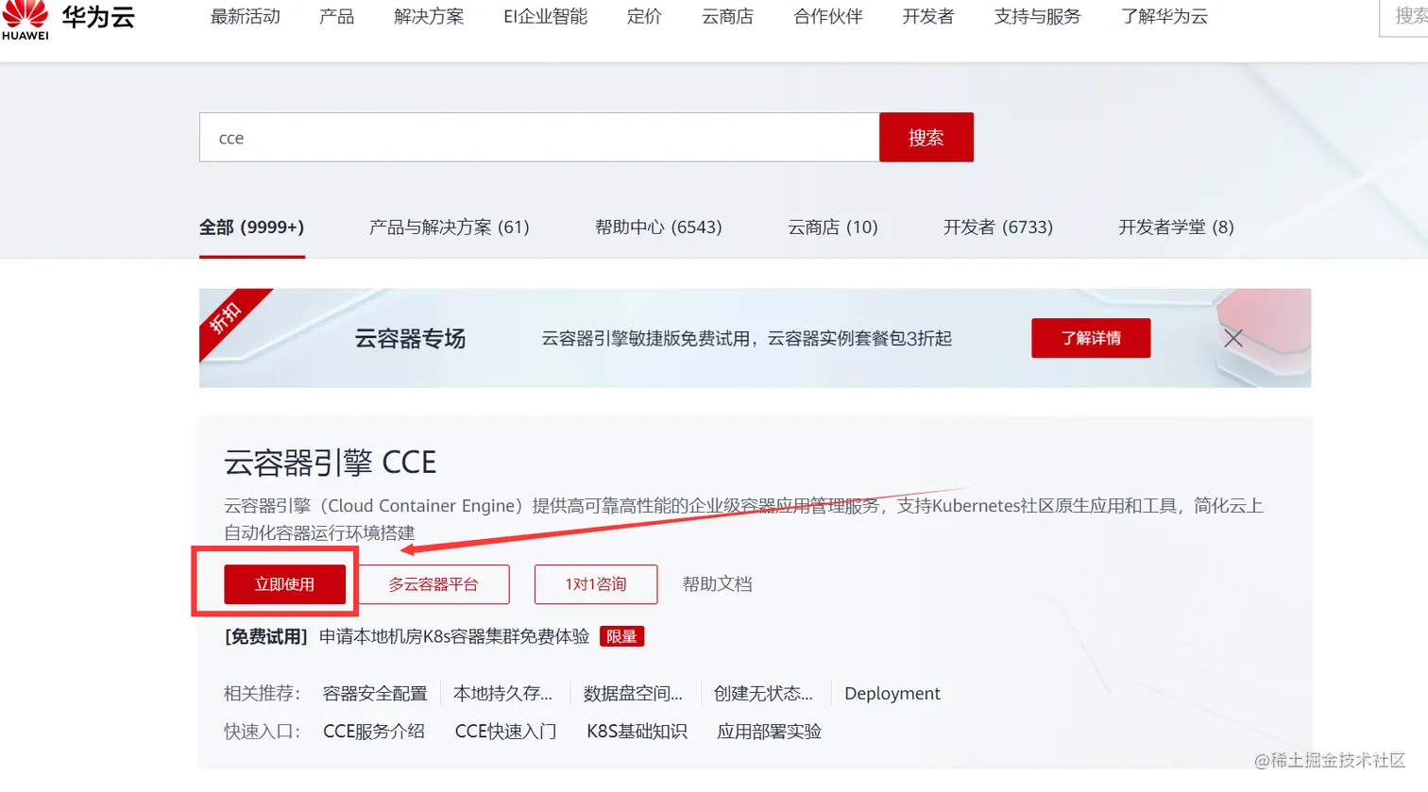Open the EI企业智能 menu
This screenshot has height=792, width=1428.
pyautogui.click(x=546, y=16)
